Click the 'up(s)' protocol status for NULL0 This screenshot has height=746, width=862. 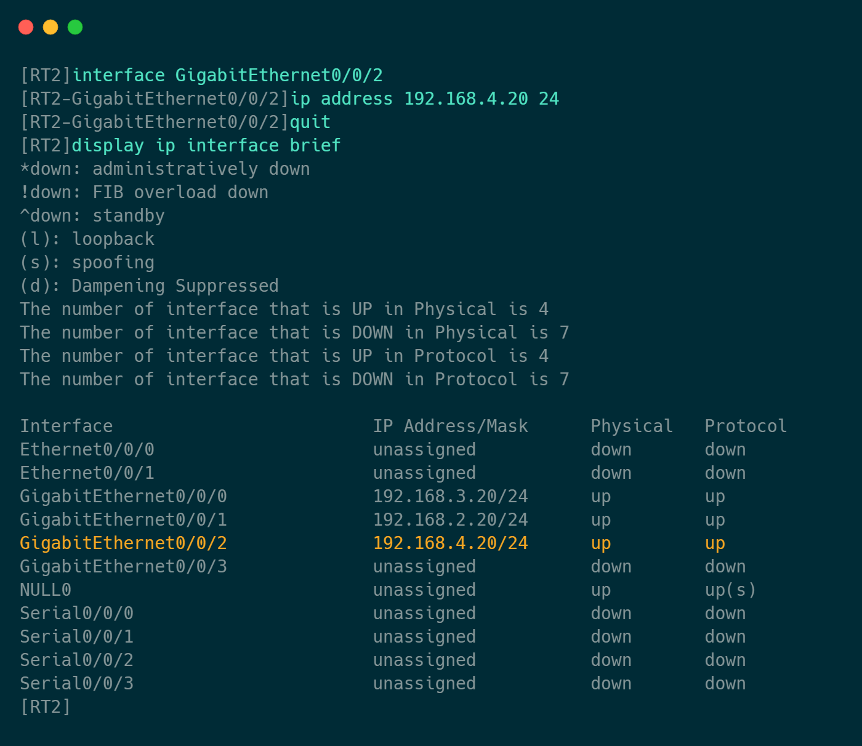pyautogui.click(x=730, y=590)
